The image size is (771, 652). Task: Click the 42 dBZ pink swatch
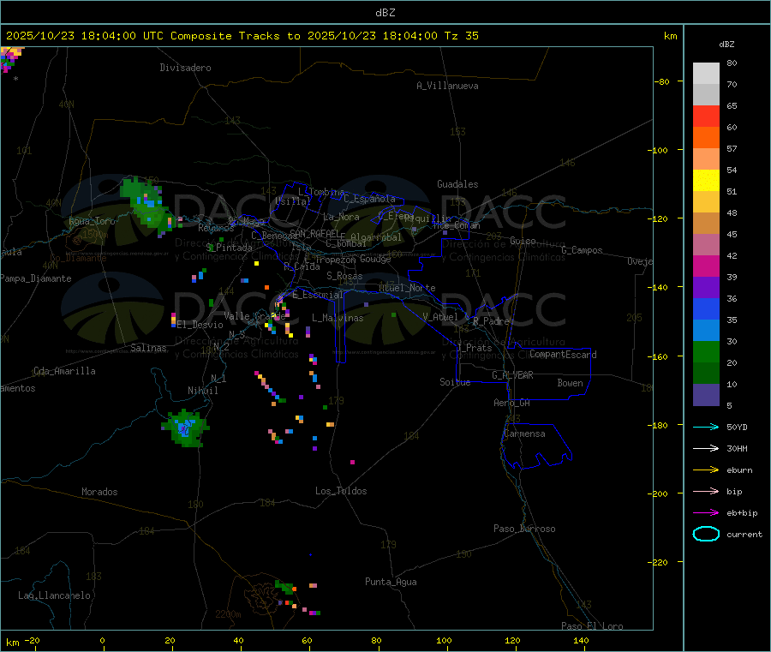[706, 245]
